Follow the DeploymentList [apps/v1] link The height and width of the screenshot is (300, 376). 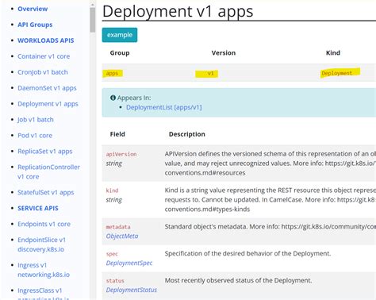[164, 107]
